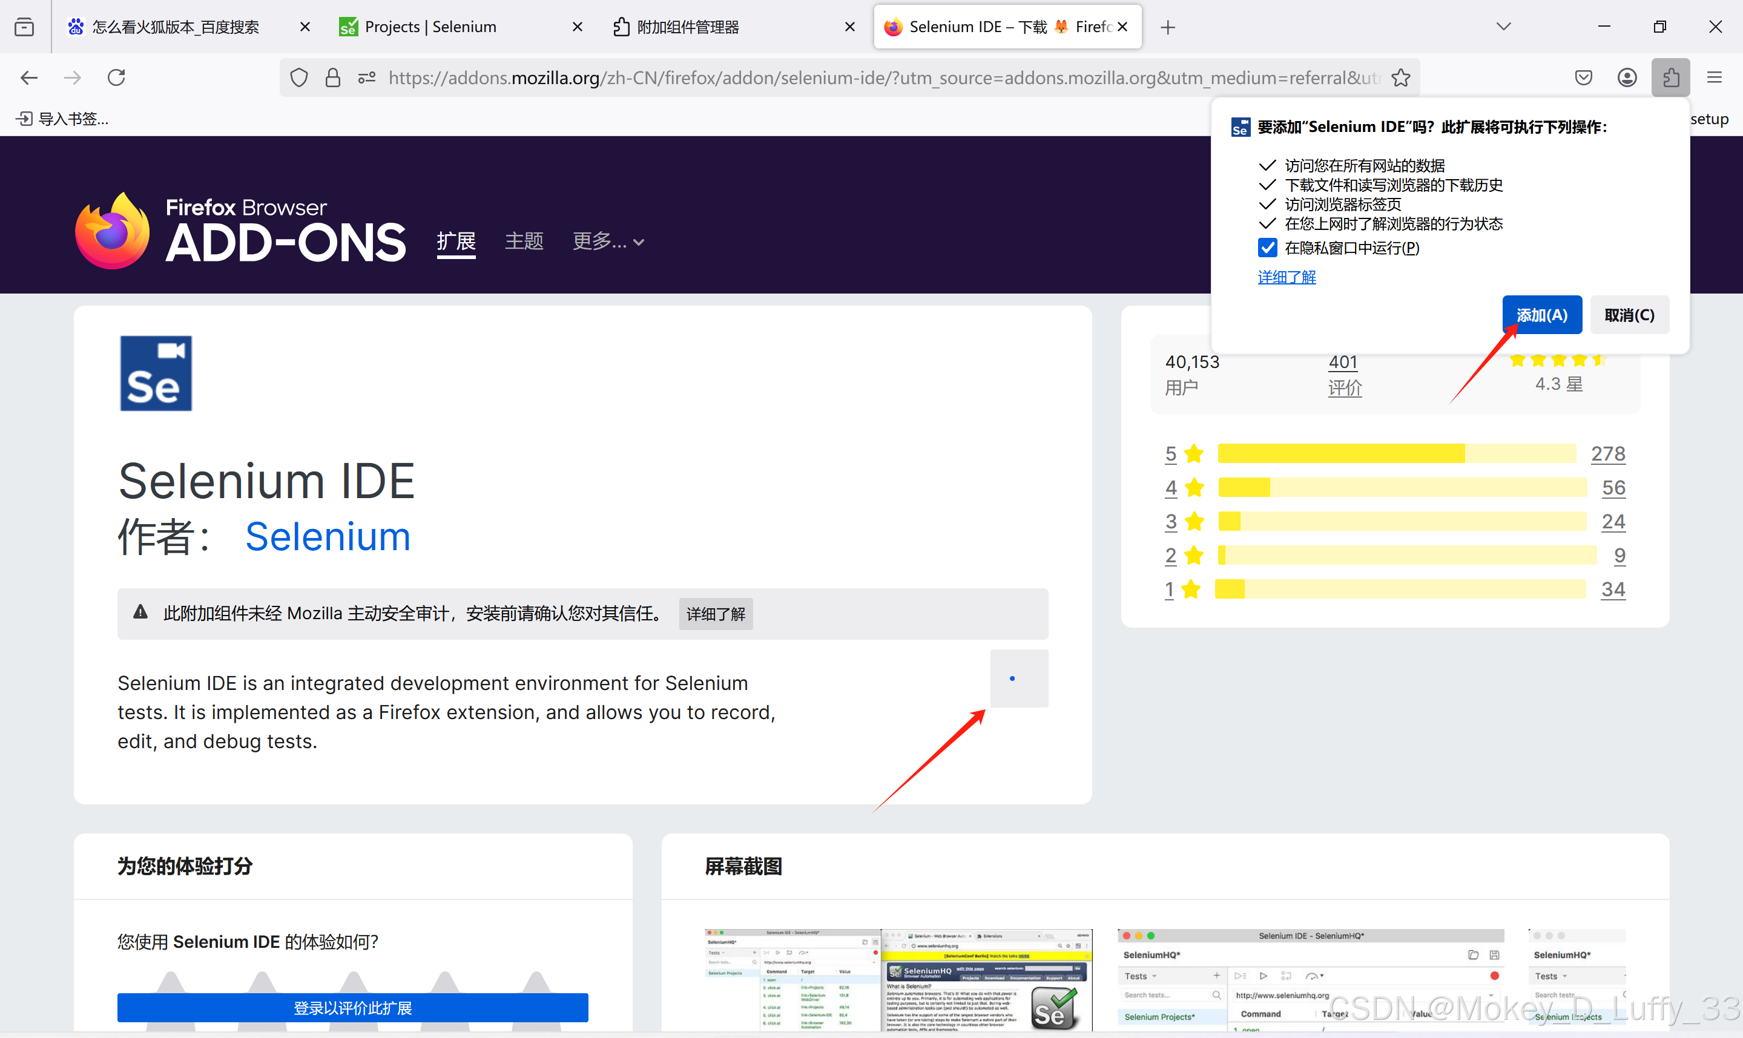Click the Selenium IDE extension logo

155,373
